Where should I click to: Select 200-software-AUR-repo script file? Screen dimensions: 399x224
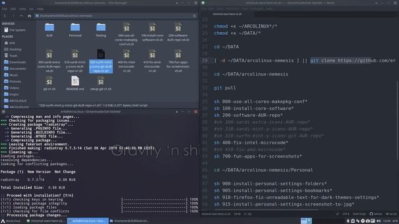[178, 32]
